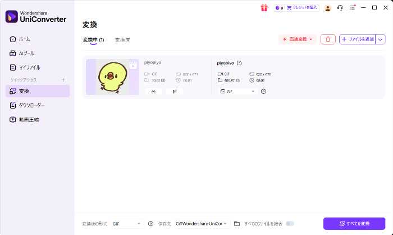Open the gift promotion icon

pyautogui.click(x=264, y=8)
